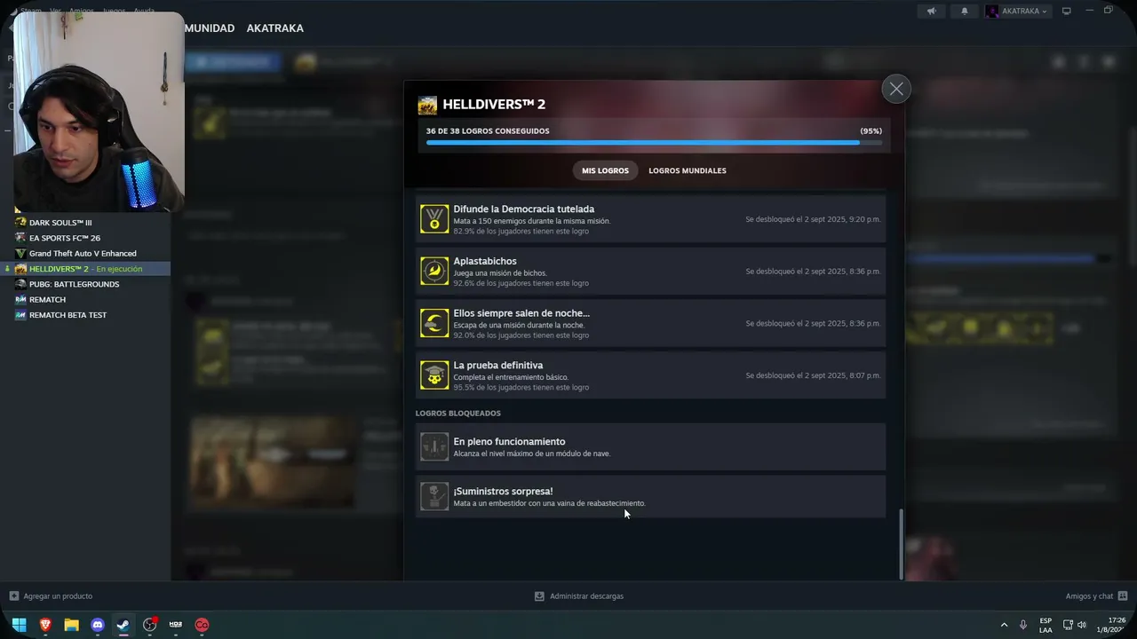Click the achievements list scrollbar
This screenshot has height=639, width=1137.
(x=901, y=544)
